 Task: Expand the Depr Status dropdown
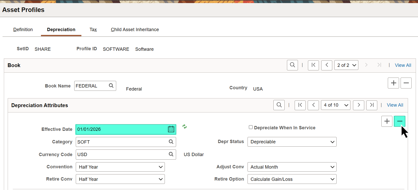click(x=292, y=142)
